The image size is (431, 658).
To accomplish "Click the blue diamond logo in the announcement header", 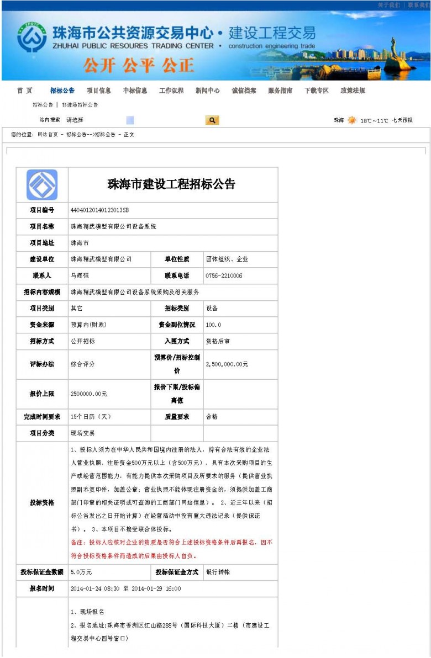I will click(x=42, y=185).
